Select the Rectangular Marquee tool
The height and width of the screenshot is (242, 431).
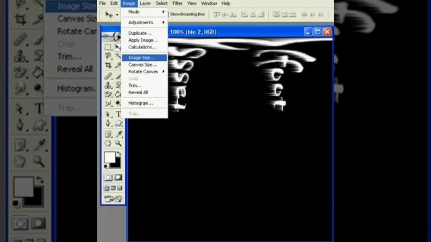pyautogui.click(x=108, y=47)
